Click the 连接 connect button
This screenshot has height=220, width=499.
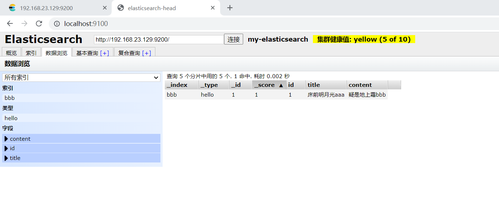click(233, 39)
